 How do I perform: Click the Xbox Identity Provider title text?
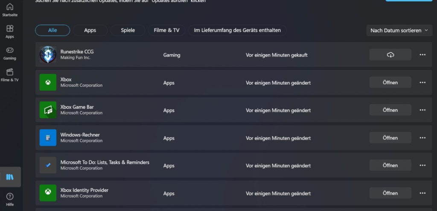point(84,190)
